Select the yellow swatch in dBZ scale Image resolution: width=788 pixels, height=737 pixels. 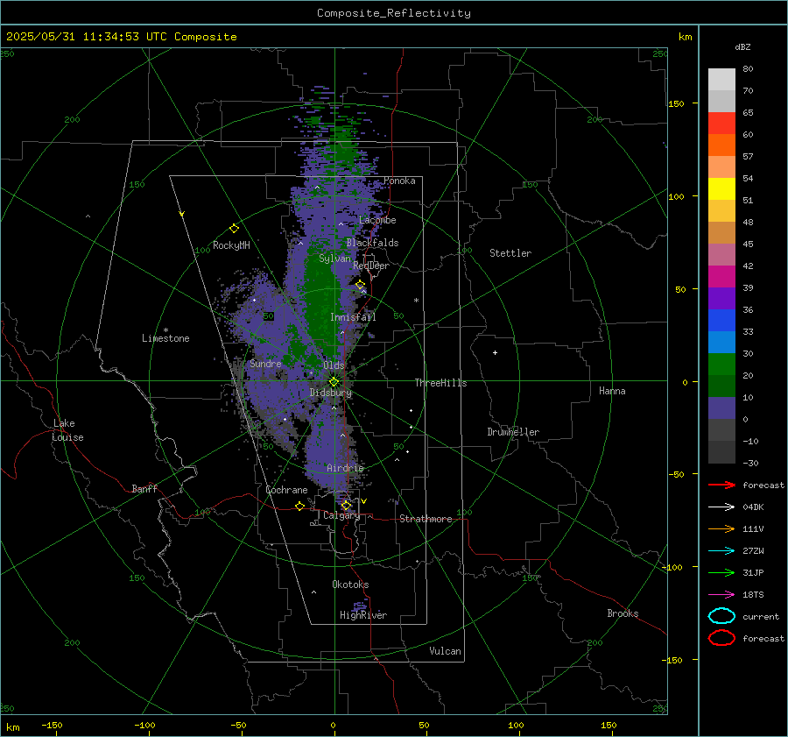click(x=721, y=188)
